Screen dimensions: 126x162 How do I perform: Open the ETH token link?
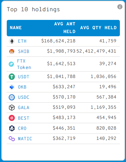(22, 41)
